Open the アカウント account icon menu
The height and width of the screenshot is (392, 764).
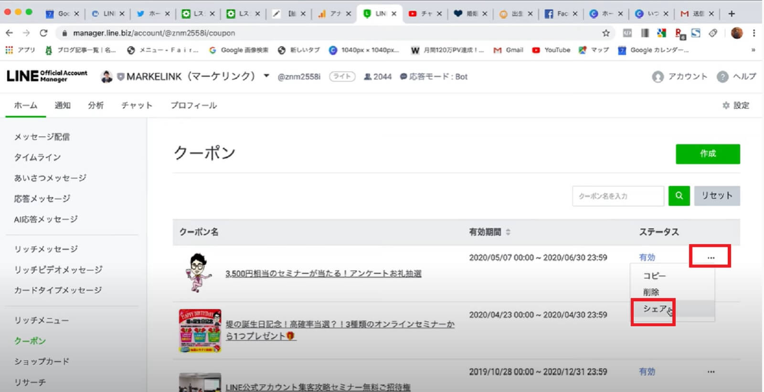click(658, 77)
